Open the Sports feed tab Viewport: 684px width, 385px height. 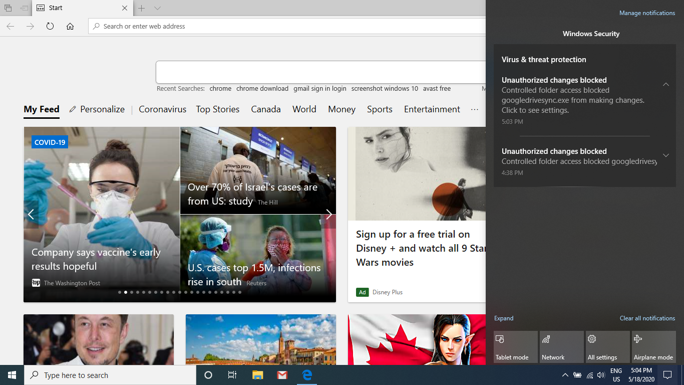tap(380, 109)
